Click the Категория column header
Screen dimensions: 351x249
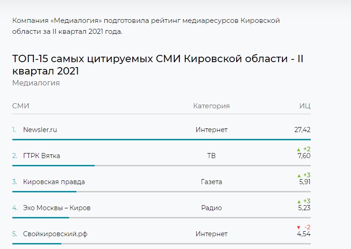(x=211, y=106)
